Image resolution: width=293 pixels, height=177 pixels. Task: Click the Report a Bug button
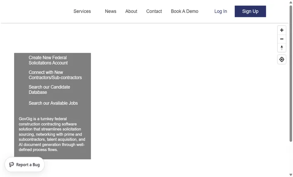tap(25, 165)
